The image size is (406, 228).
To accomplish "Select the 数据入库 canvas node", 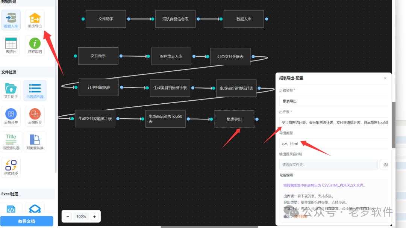I will point(244,19).
